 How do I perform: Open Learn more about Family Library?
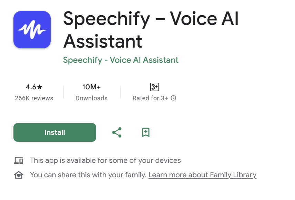(x=202, y=175)
